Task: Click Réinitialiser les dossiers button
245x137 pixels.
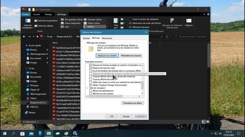Action: [131, 56]
